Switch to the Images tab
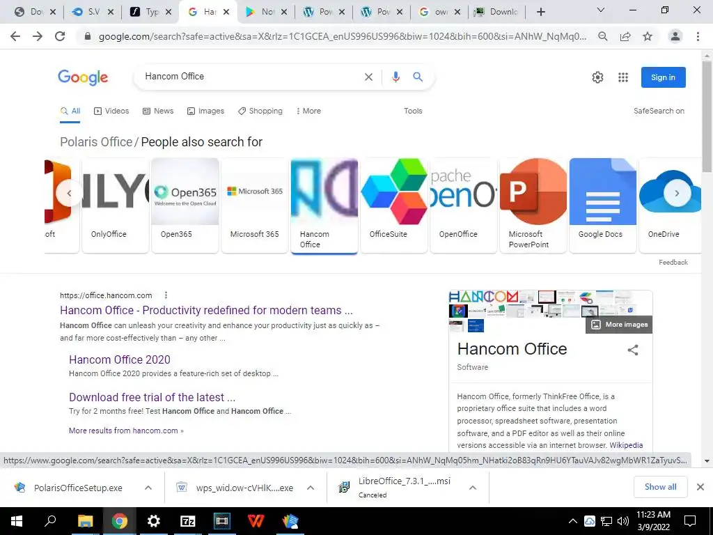The height and width of the screenshot is (535, 713). 205,111
